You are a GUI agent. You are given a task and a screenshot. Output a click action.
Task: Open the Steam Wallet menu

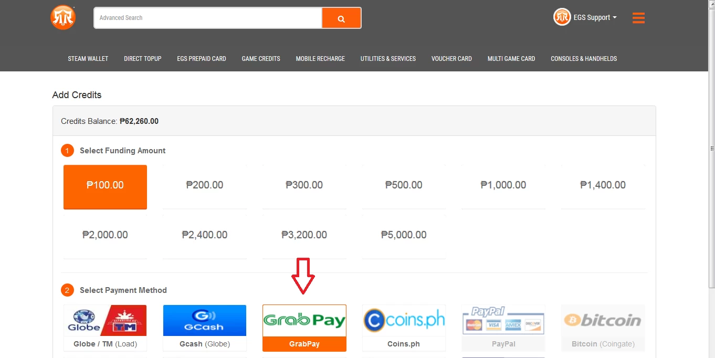click(x=88, y=59)
